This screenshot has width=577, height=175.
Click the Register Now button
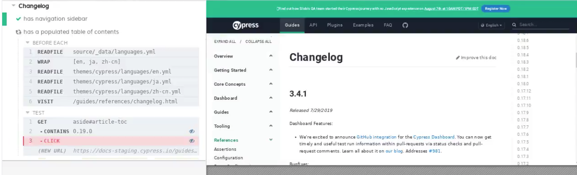pyautogui.click(x=496, y=8)
